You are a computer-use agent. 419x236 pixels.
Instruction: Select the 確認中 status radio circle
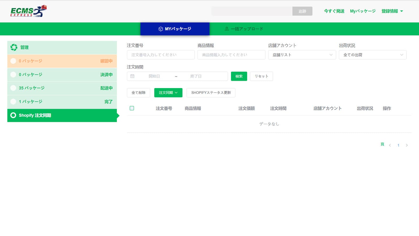coord(13,61)
